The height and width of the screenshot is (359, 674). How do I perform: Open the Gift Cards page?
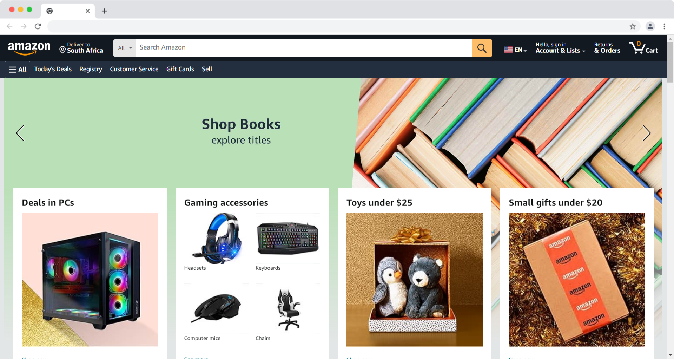(x=180, y=69)
